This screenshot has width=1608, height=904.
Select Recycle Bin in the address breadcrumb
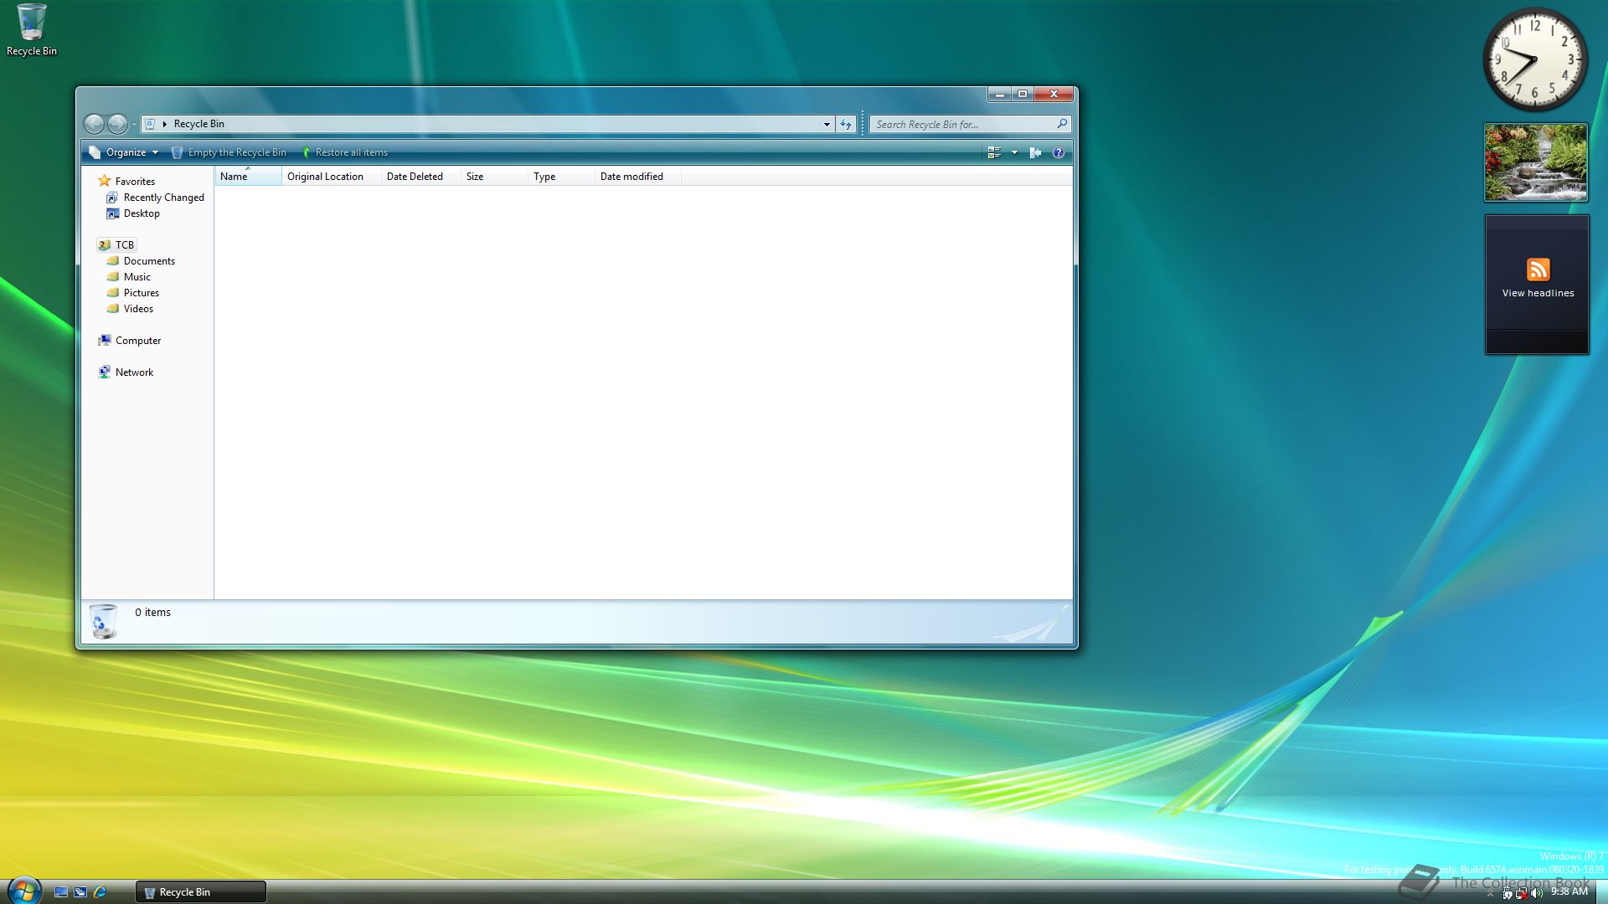click(198, 124)
